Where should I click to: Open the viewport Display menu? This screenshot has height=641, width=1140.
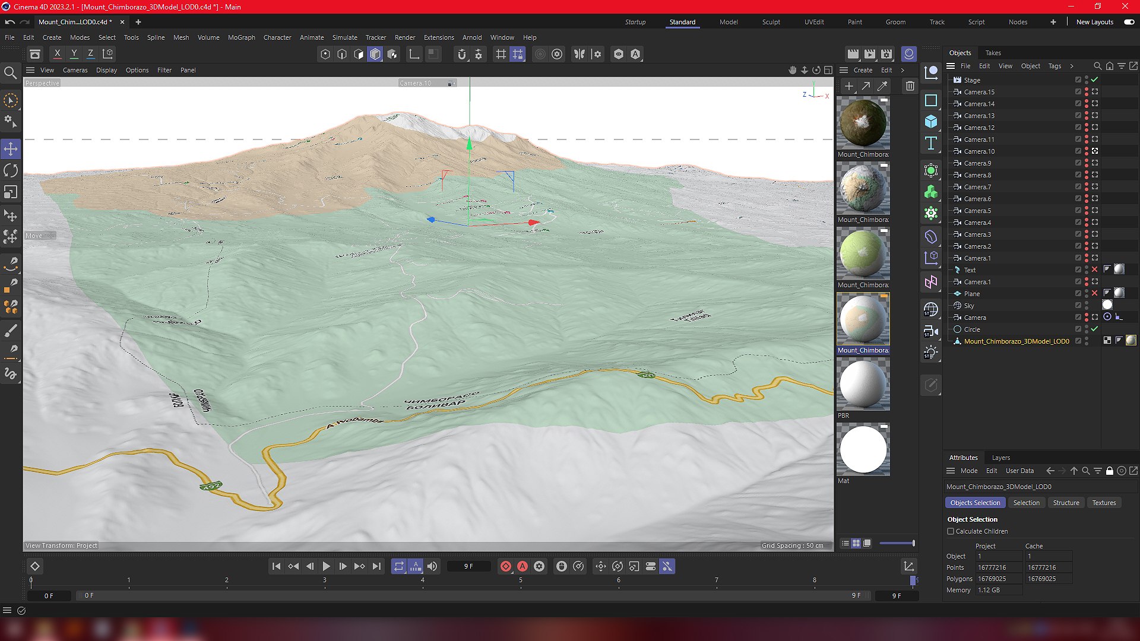point(107,70)
